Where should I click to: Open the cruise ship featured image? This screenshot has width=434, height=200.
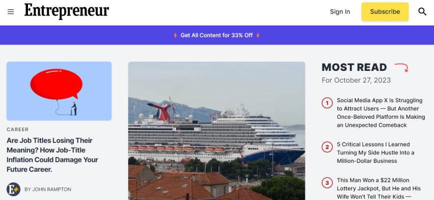tap(217, 131)
